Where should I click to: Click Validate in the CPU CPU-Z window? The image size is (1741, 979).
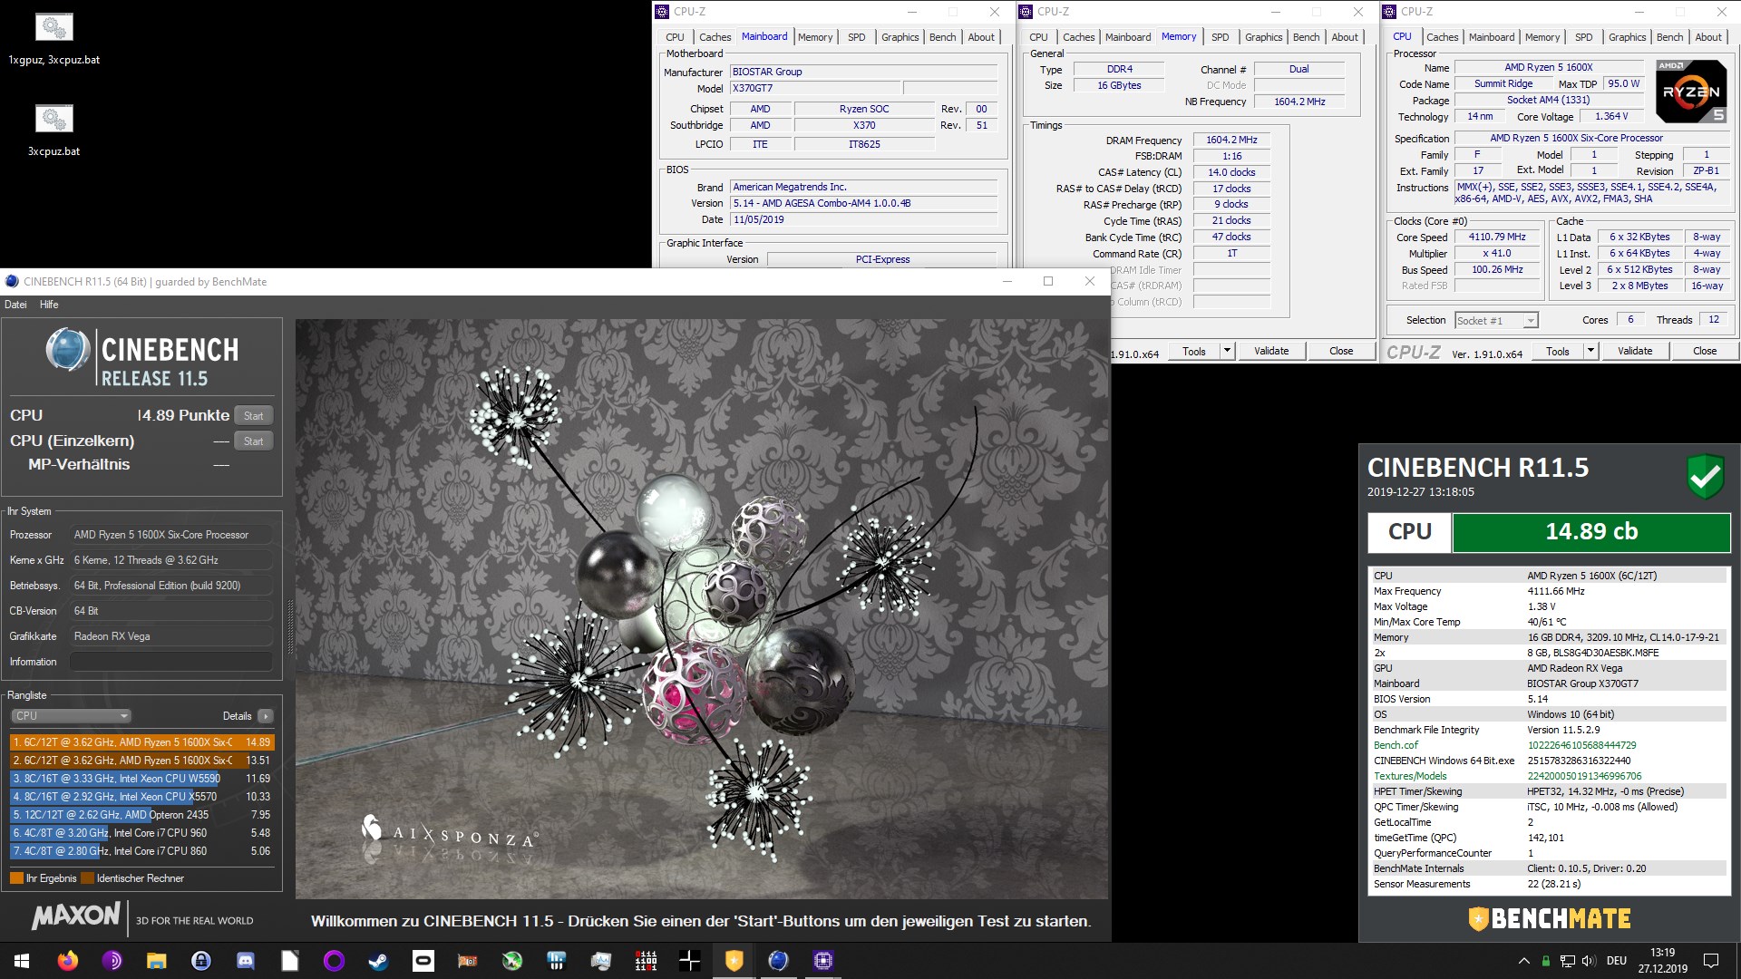(x=1635, y=352)
